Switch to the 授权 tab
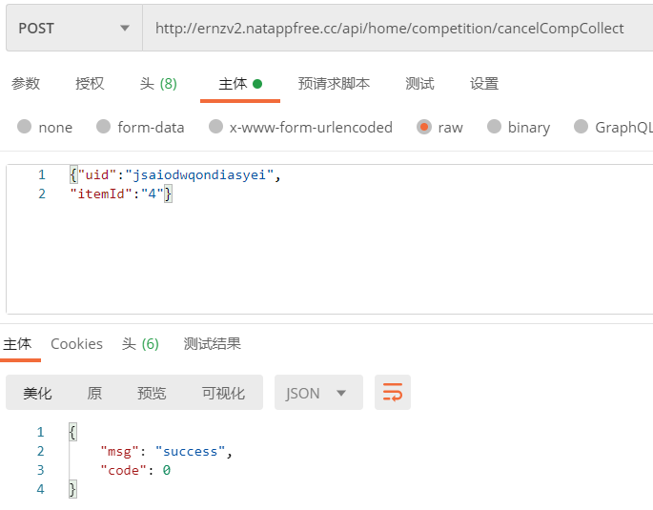Viewport: 653px width, 510px height. (x=90, y=83)
